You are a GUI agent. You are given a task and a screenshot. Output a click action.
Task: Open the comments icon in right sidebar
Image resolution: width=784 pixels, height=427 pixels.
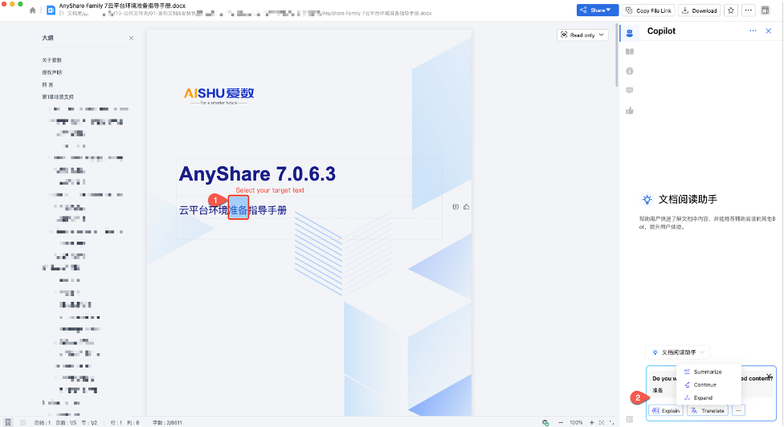(630, 91)
